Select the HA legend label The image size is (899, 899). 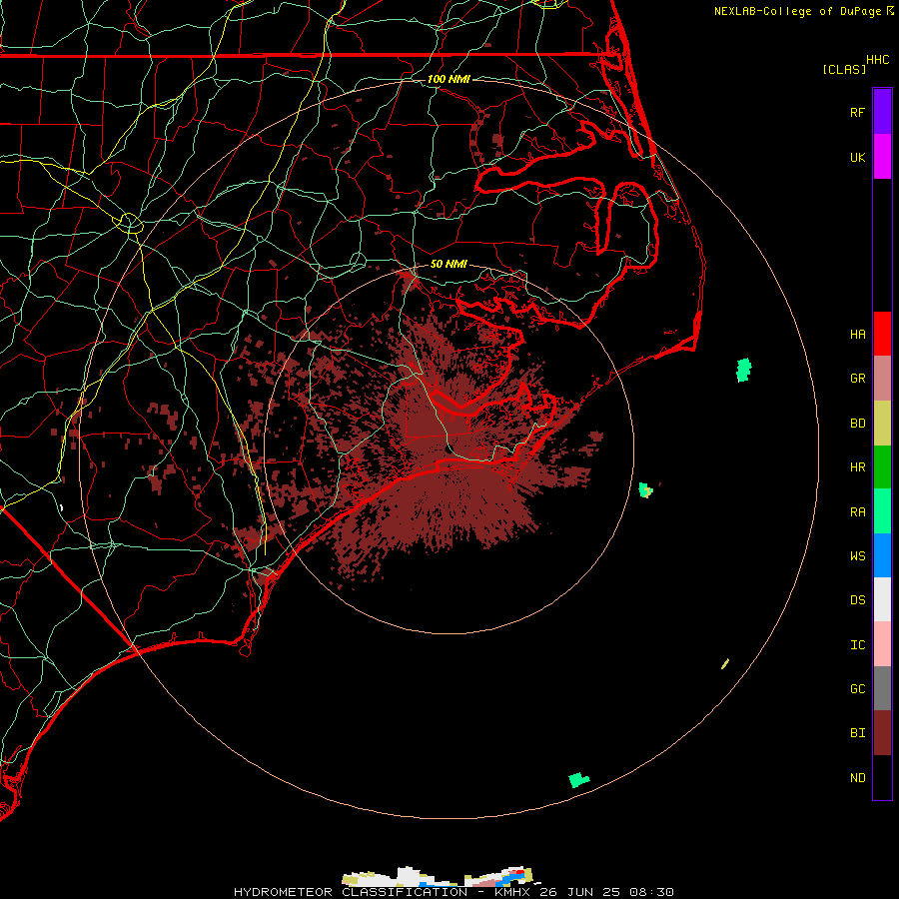tap(857, 334)
